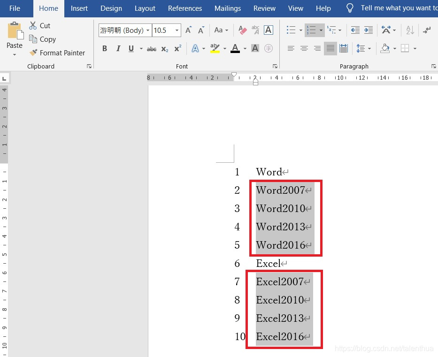Image resolution: width=438 pixels, height=357 pixels.
Task: Activate the Format Painter
Action: click(57, 53)
